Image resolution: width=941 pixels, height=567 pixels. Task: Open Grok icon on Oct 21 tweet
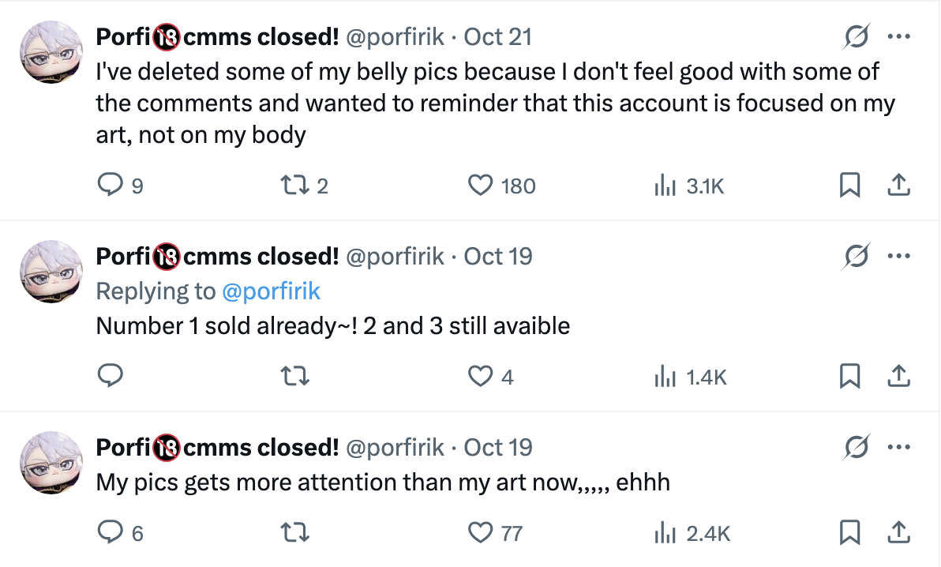coord(857,36)
